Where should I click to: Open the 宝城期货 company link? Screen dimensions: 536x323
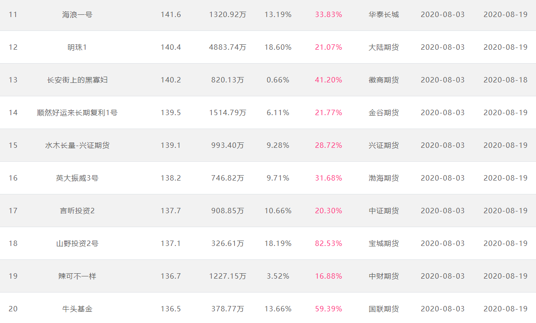pyautogui.click(x=384, y=243)
